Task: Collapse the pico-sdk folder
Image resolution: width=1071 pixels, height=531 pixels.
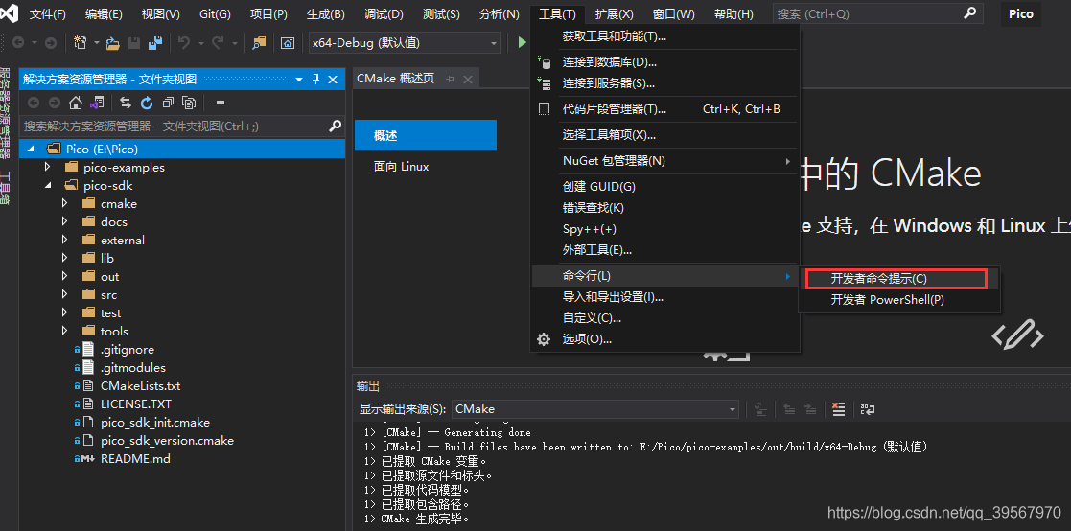Action: pyautogui.click(x=47, y=185)
